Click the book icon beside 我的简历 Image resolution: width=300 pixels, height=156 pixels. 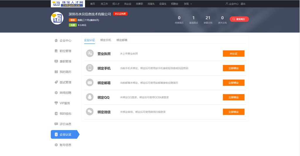pyautogui.click(x=56, y=72)
